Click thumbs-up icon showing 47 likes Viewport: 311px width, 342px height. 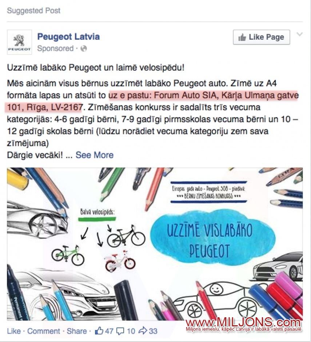99,331
